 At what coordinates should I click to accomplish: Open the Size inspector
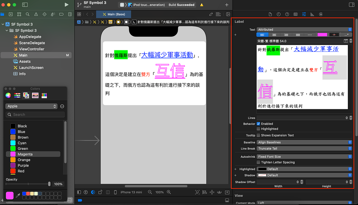tap(312, 14)
